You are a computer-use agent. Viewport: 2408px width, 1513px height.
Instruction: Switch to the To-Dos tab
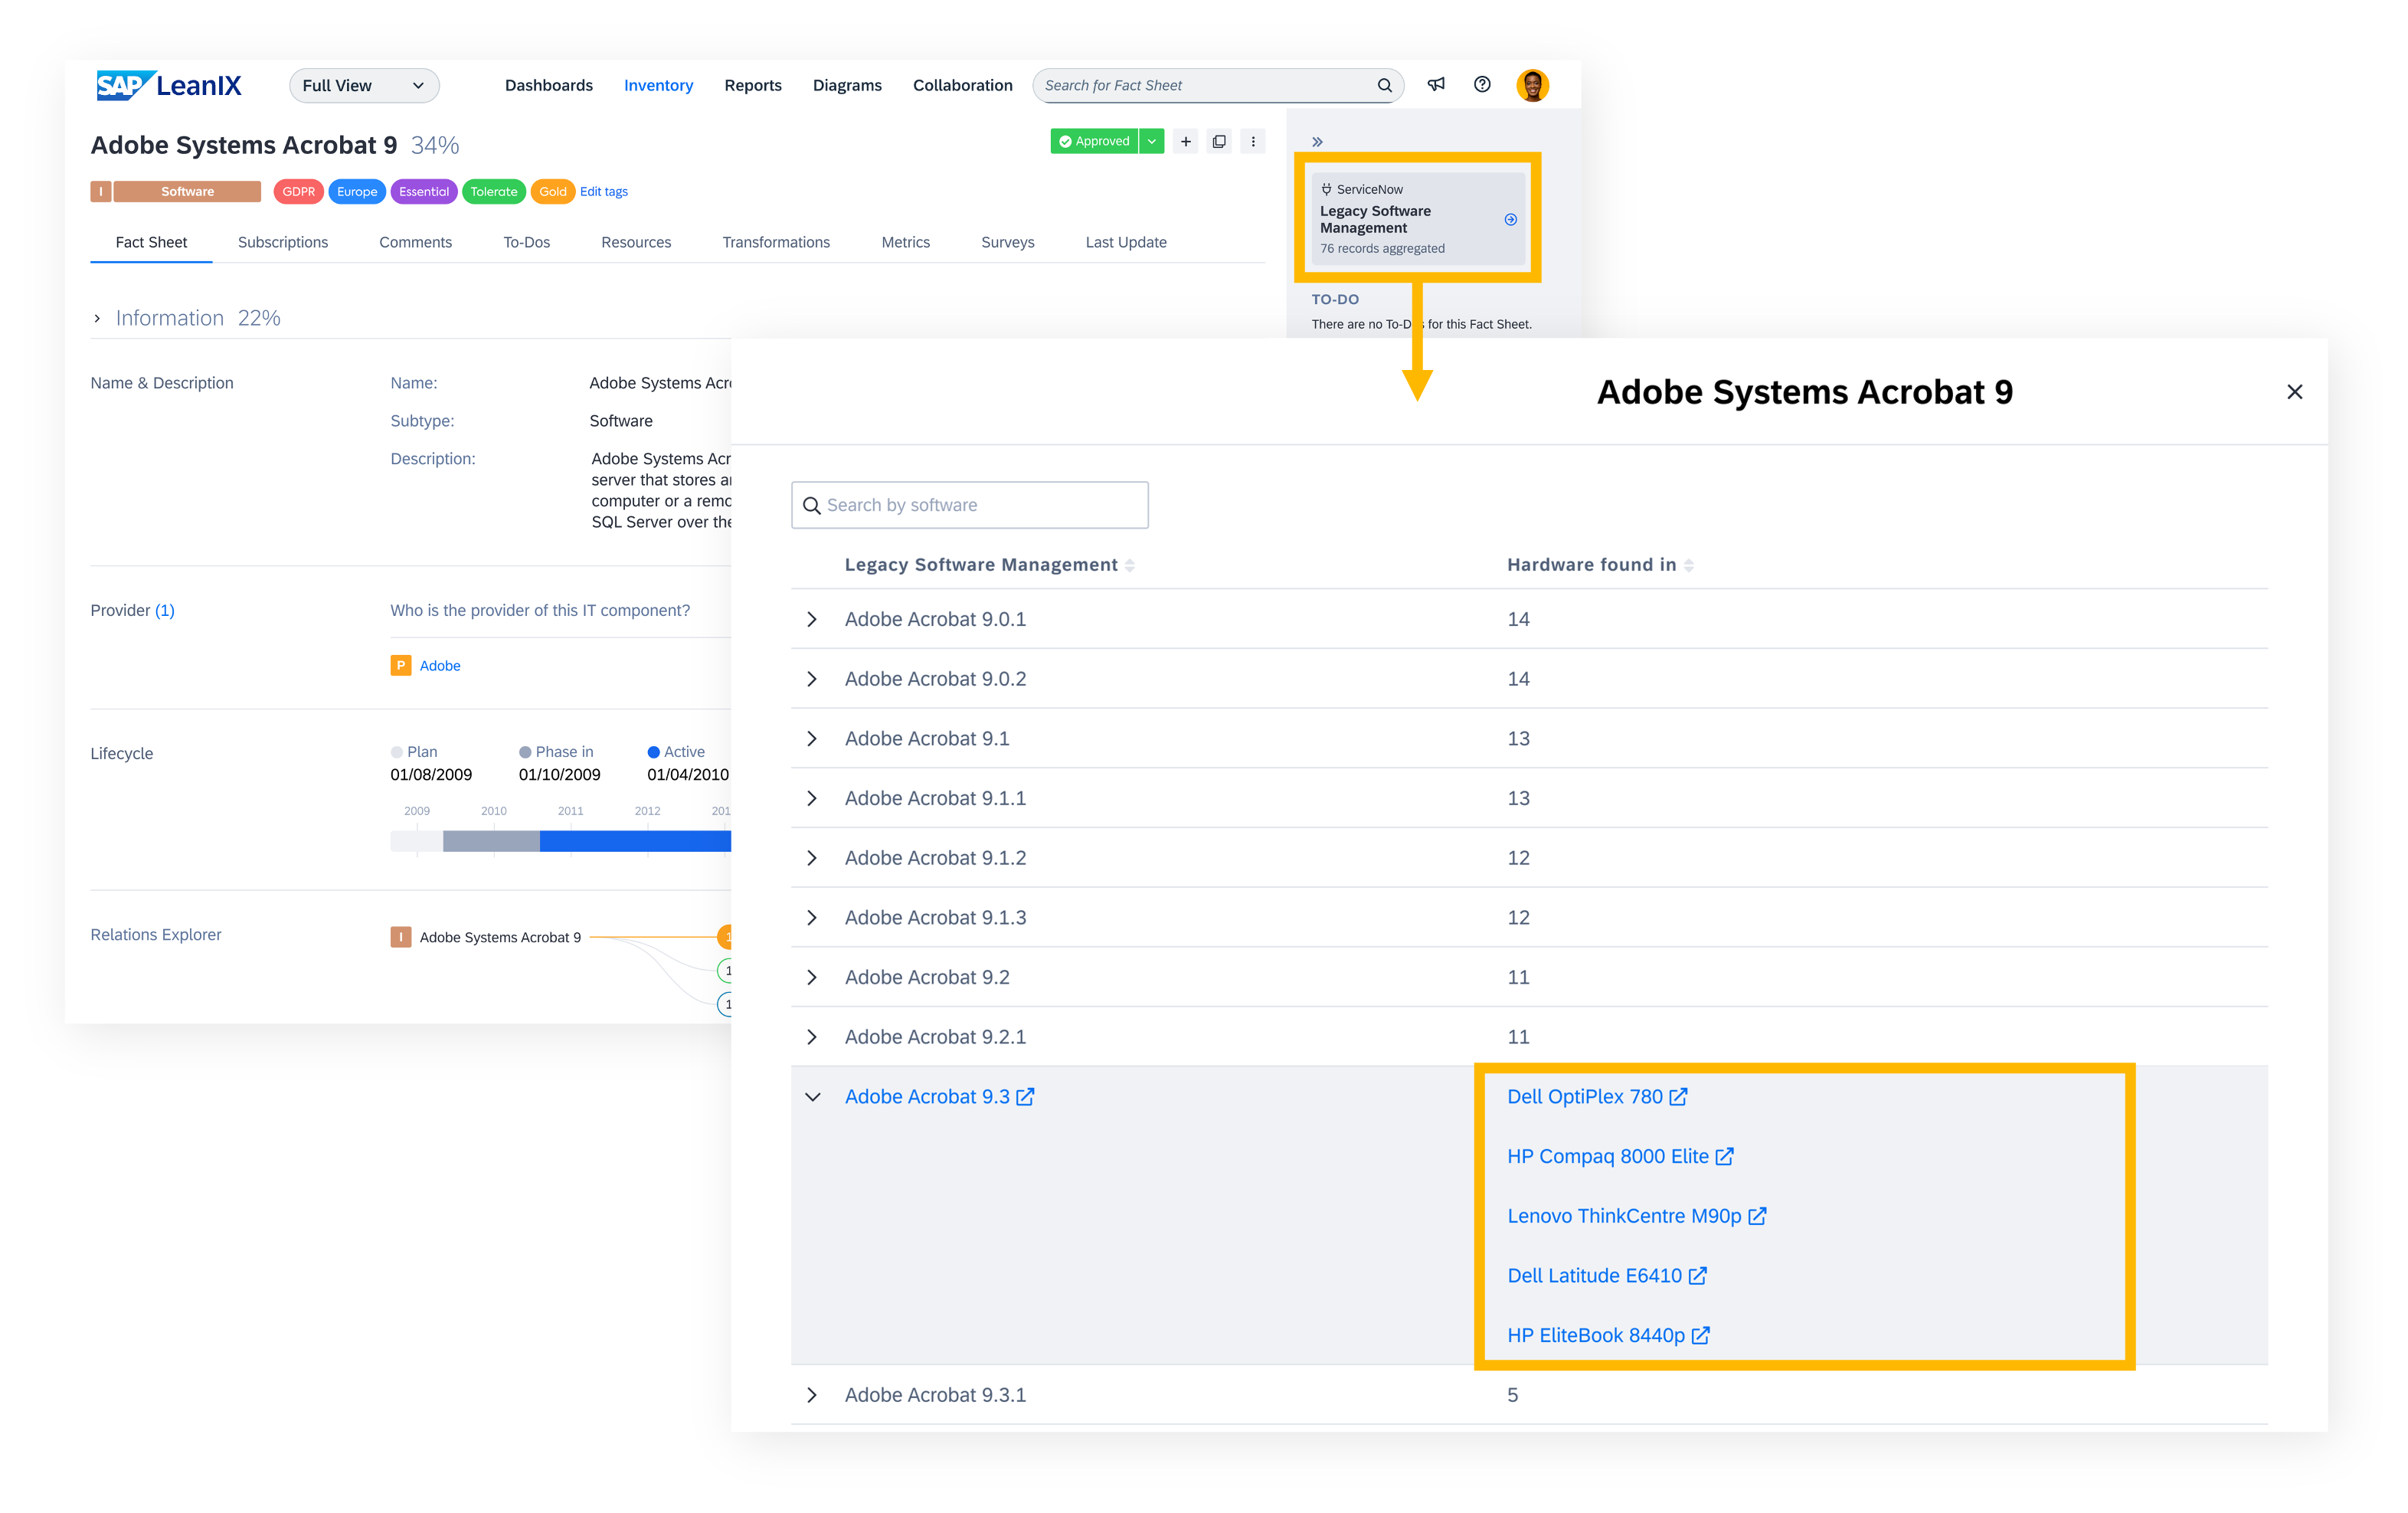526,242
